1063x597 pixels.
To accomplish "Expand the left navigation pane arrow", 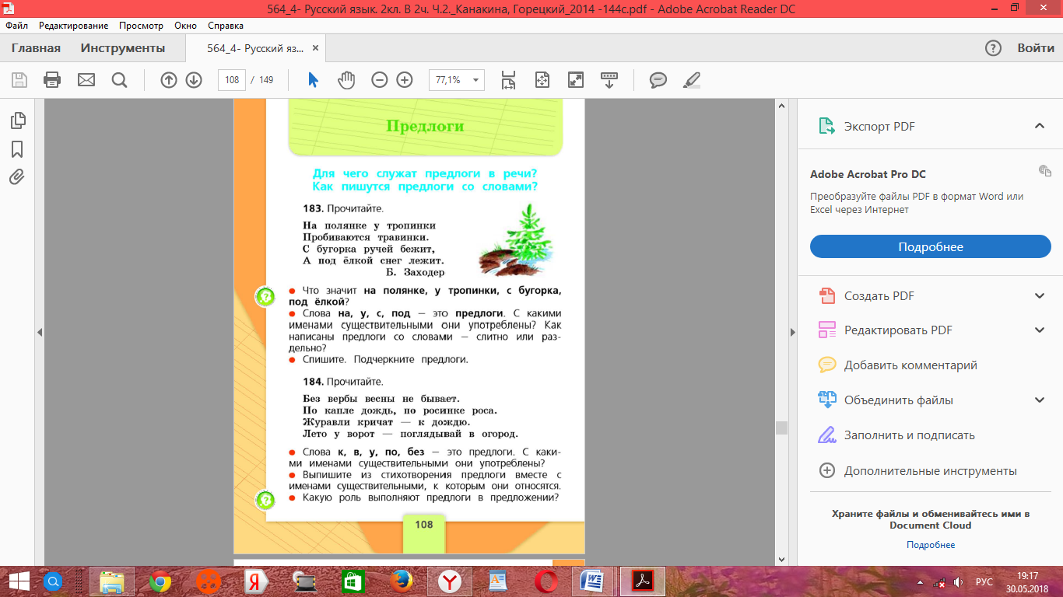I will [40, 332].
